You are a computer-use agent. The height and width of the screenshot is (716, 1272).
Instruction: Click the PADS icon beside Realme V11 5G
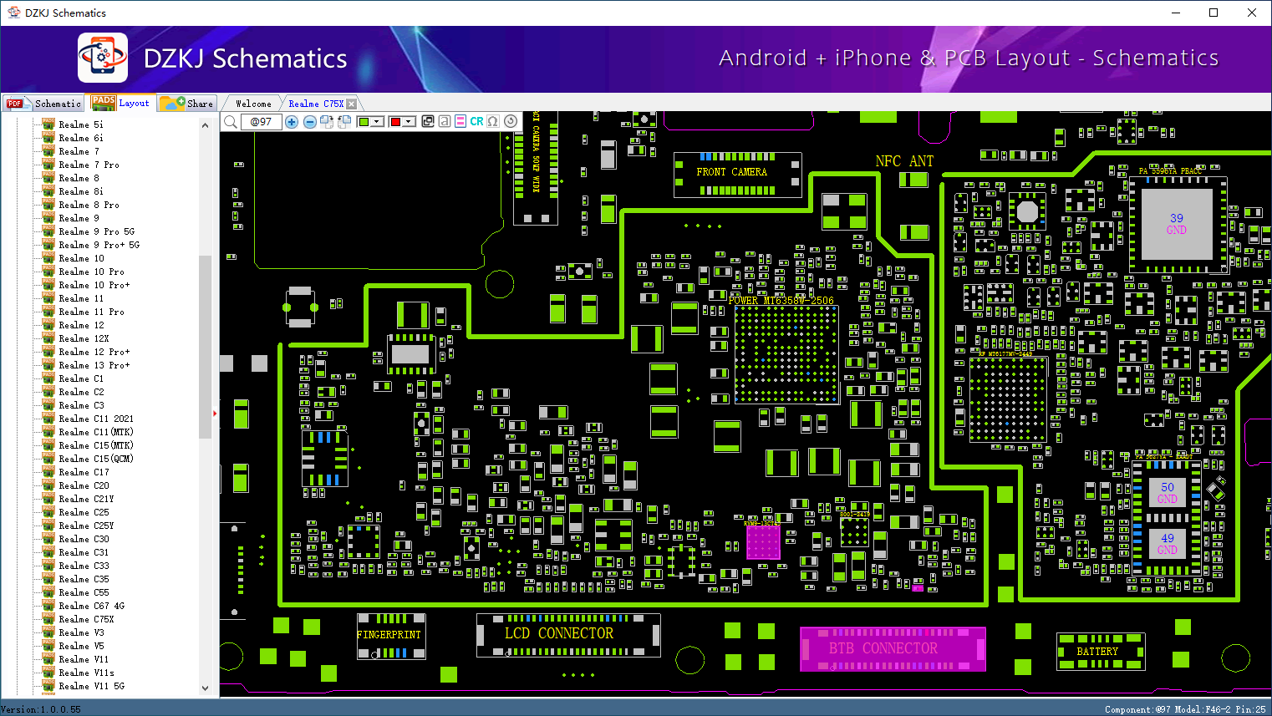click(x=48, y=686)
